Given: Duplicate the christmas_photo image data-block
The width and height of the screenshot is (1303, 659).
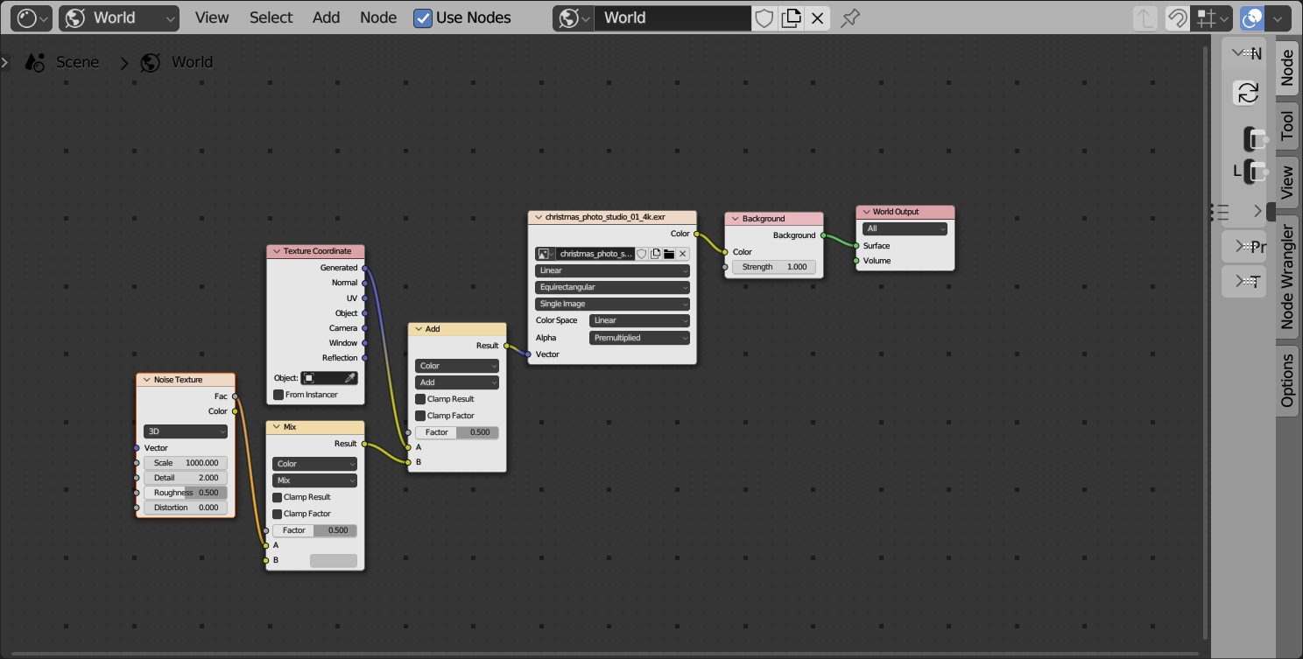Looking at the screenshot, I should (655, 254).
